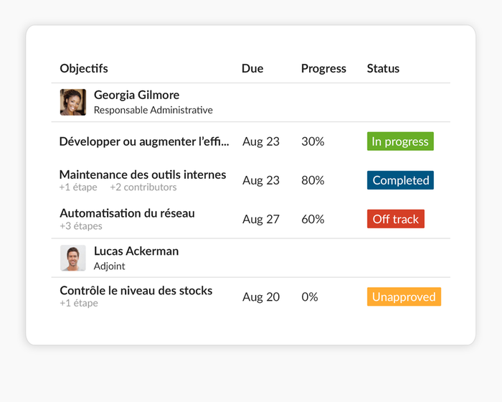Viewport: 502px width, 402px height.
Task: Expand +3 étapes under Automatisation du réseau
Action: (x=81, y=226)
